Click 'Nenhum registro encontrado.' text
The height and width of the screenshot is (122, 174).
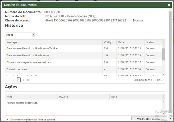tap(22, 103)
